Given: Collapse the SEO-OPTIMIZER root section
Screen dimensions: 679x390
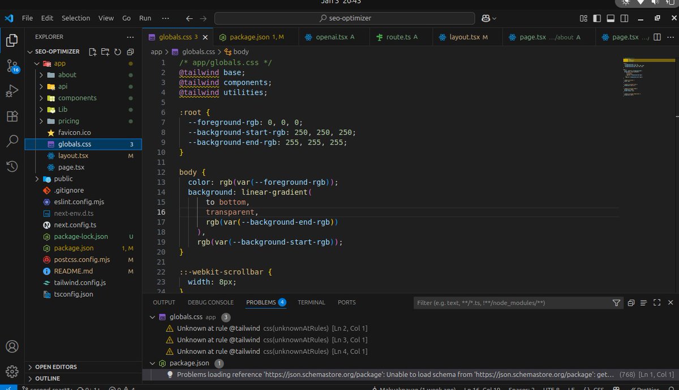Looking at the screenshot, I should pyautogui.click(x=31, y=51).
